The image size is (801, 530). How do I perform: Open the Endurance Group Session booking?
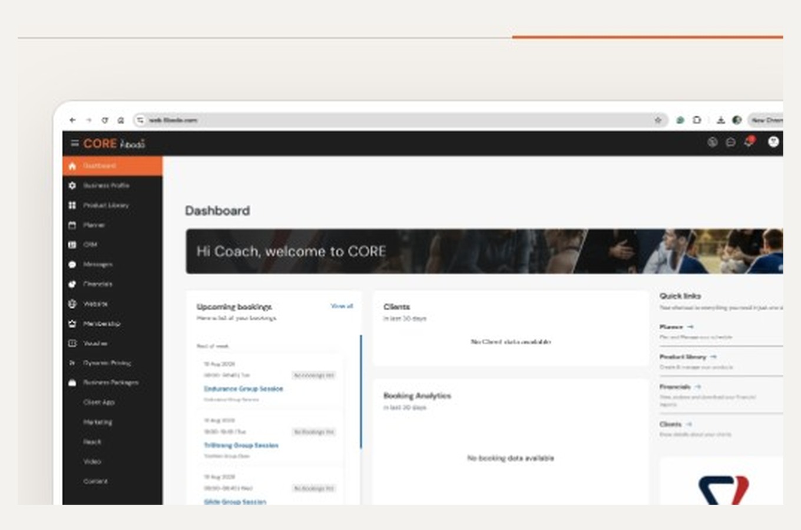point(243,389)
